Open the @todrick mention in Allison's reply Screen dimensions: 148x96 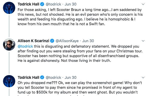coord(25,46)
